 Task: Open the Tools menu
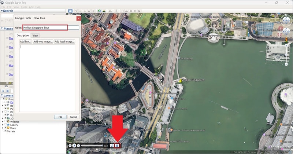point(24,7)
